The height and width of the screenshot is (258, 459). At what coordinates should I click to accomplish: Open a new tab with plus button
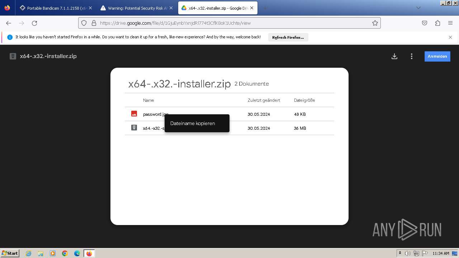click(265, 8)
